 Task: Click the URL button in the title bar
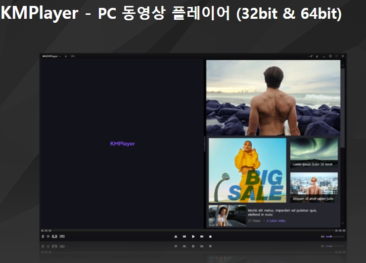73,56
